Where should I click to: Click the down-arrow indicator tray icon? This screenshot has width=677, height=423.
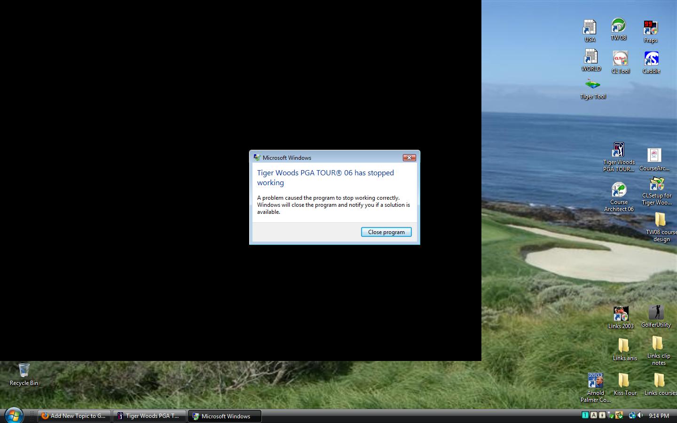pos(602,415)
